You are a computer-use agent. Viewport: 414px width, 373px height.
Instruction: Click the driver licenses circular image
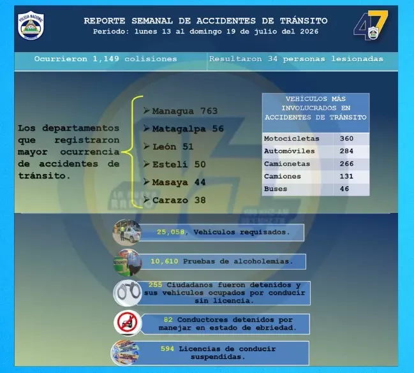(125, 353)
